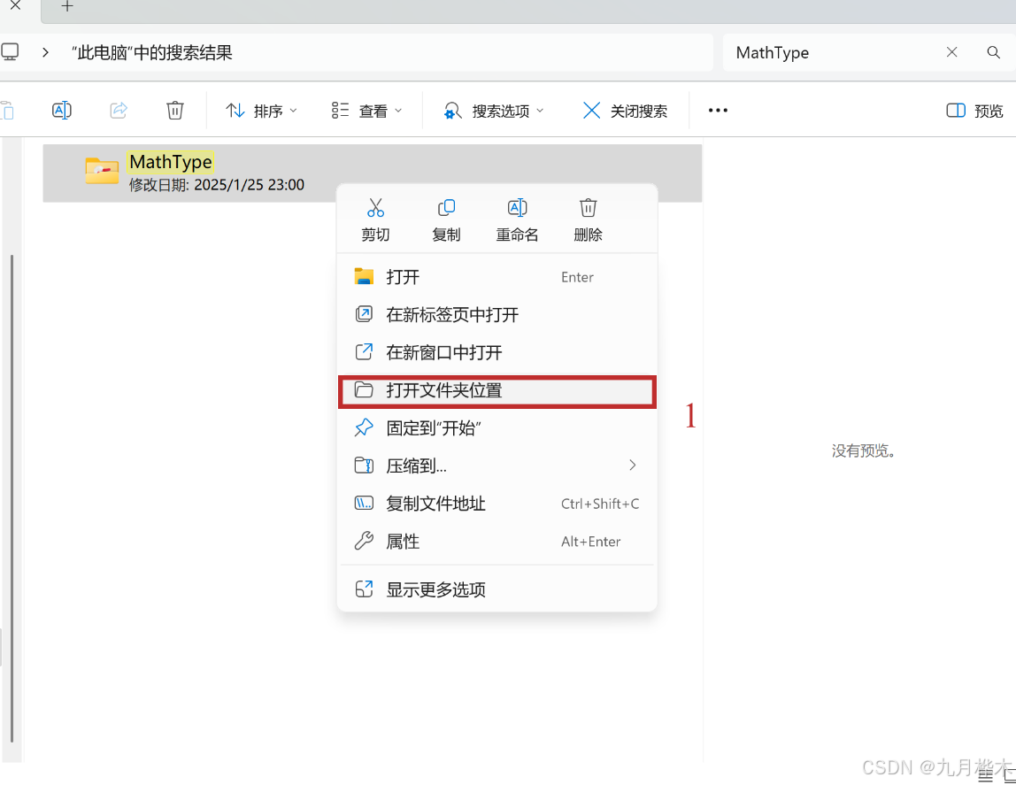Open the 搜索选项 dropdown

pyautogui.click(x=494, y=111)
